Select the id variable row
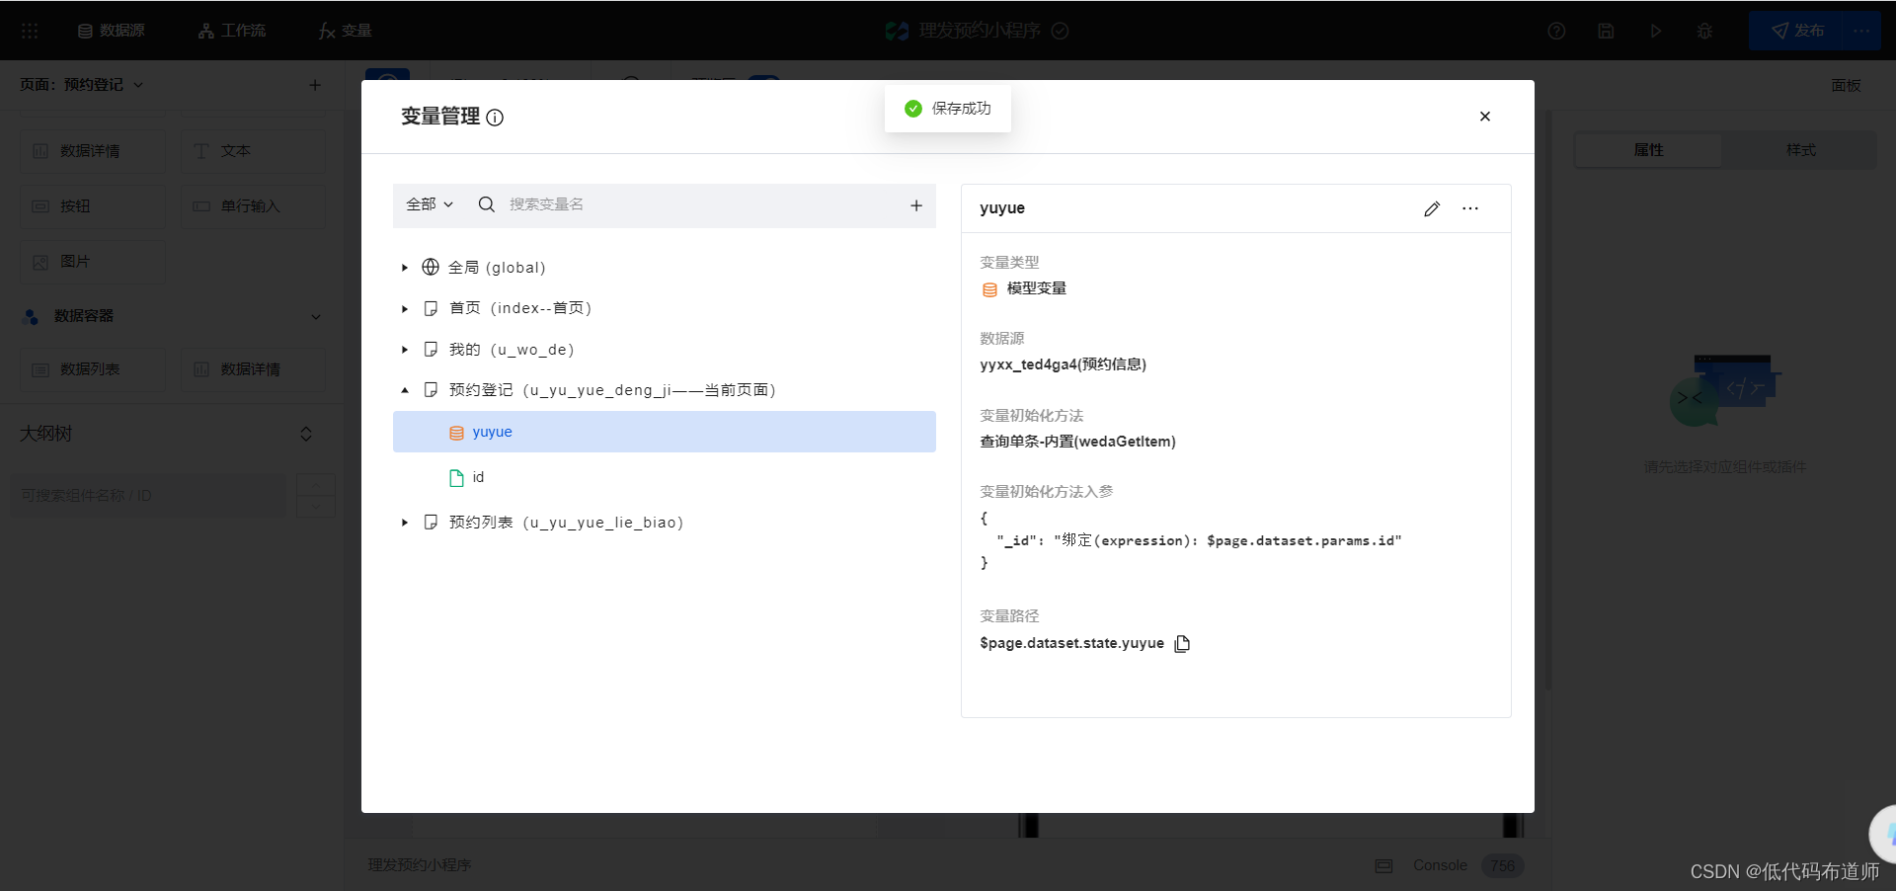Screen dimensions: 1896x891 [665, 477]
